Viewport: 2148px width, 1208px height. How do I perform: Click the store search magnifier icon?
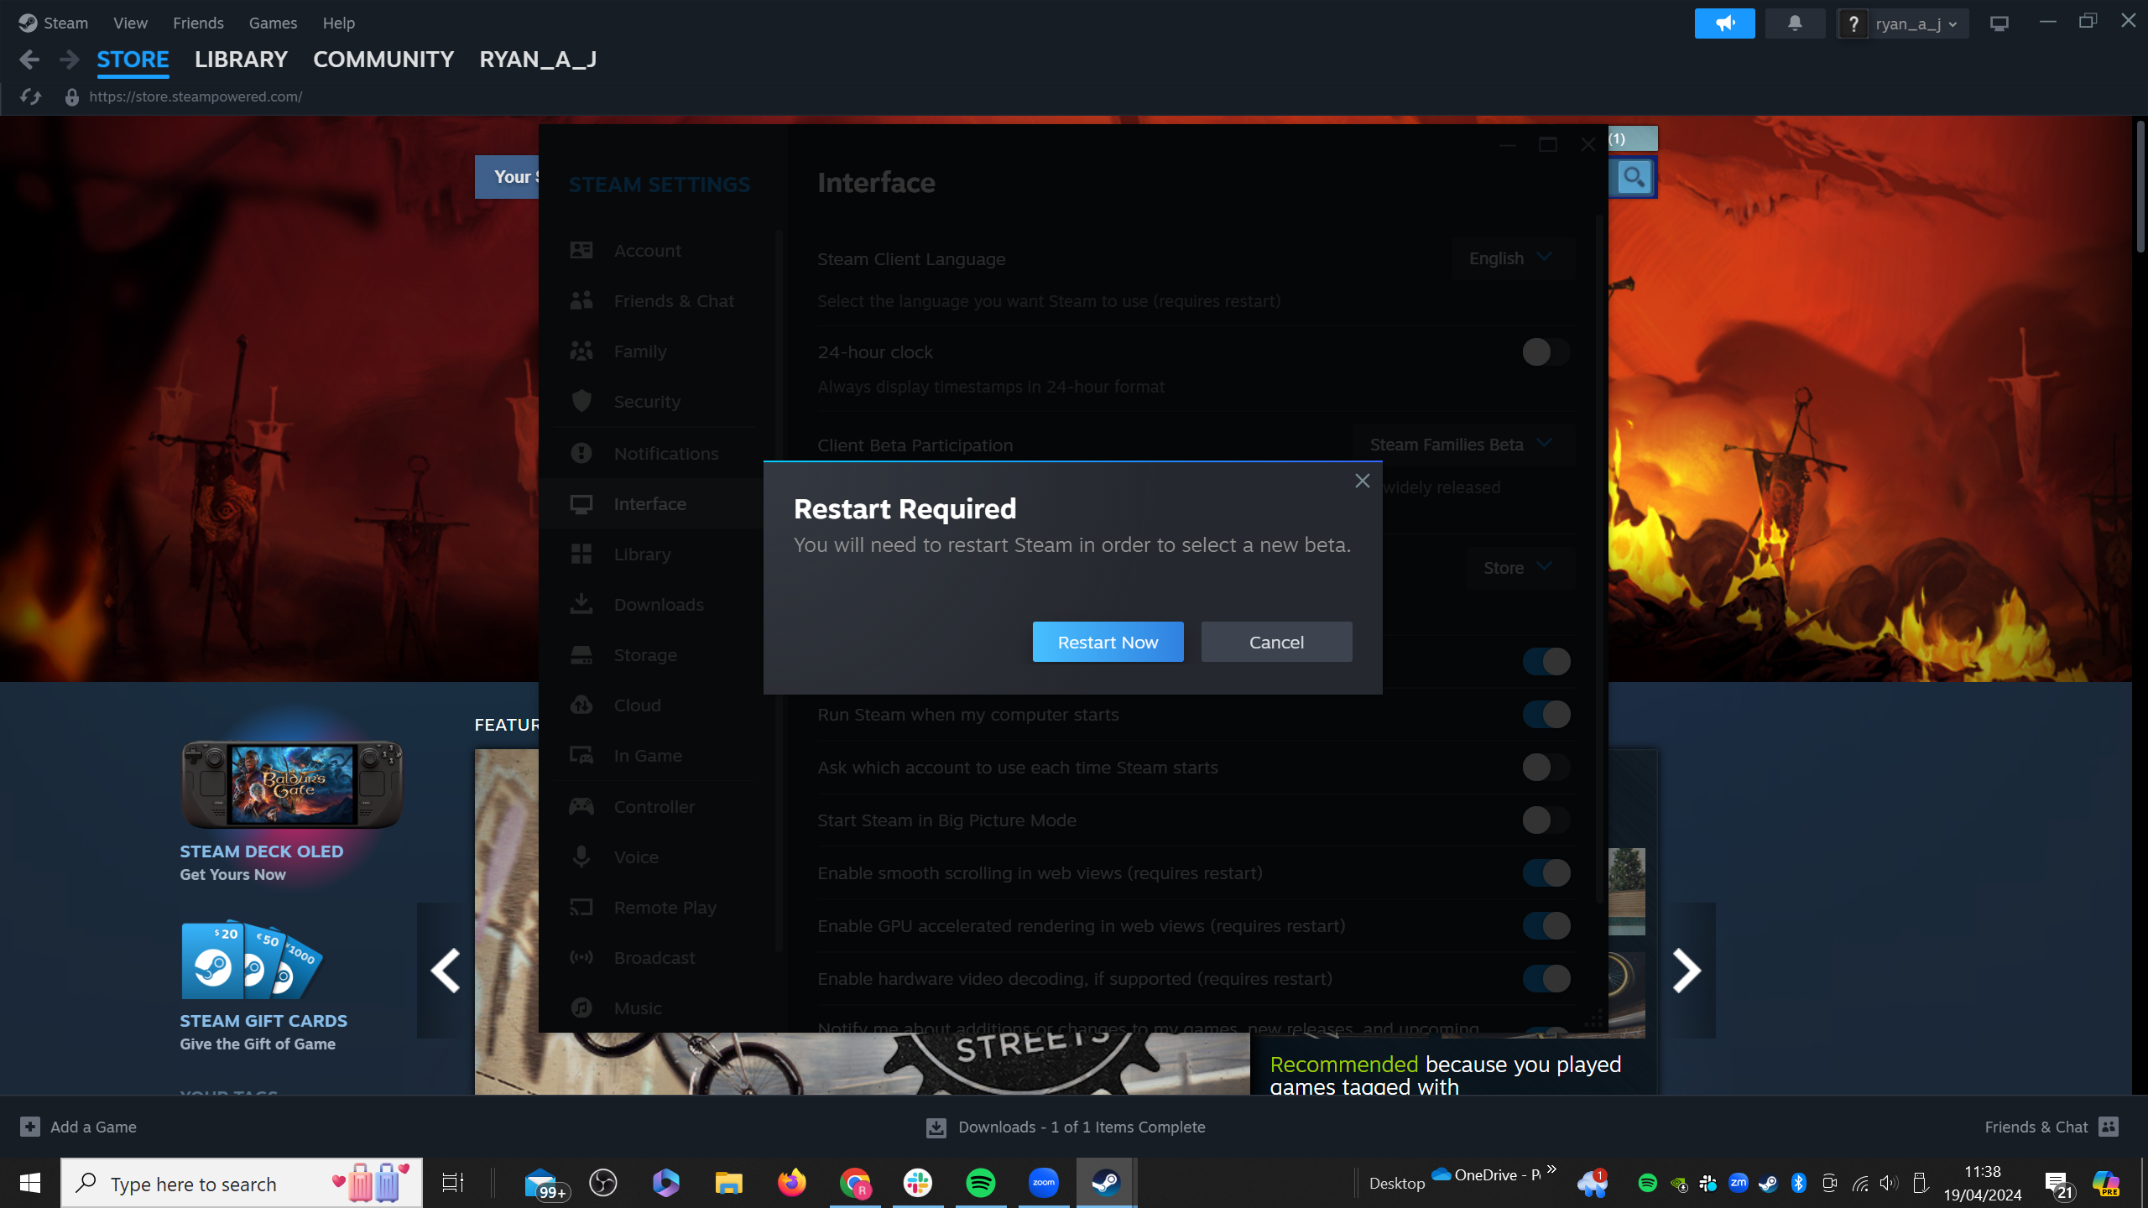tap(1633, 177)
